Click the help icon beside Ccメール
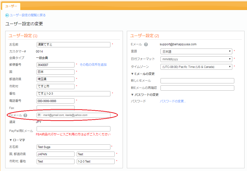This screenshot has width=247, height=171. (25, 115)
